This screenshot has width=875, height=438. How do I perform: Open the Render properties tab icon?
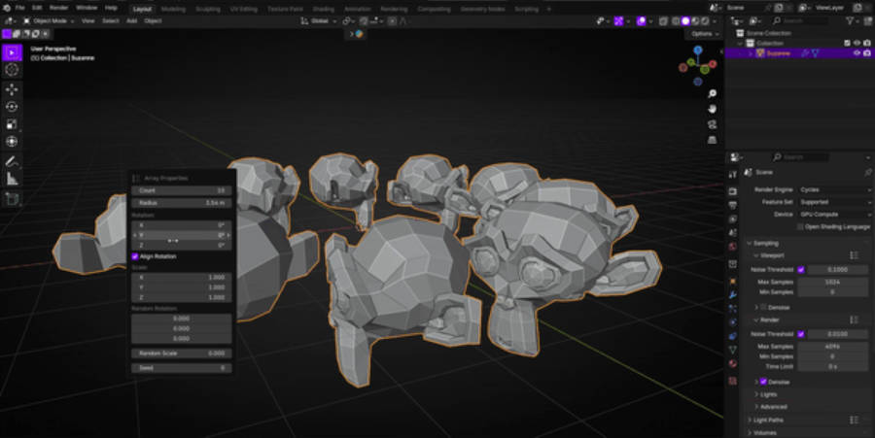pos(733,191)
